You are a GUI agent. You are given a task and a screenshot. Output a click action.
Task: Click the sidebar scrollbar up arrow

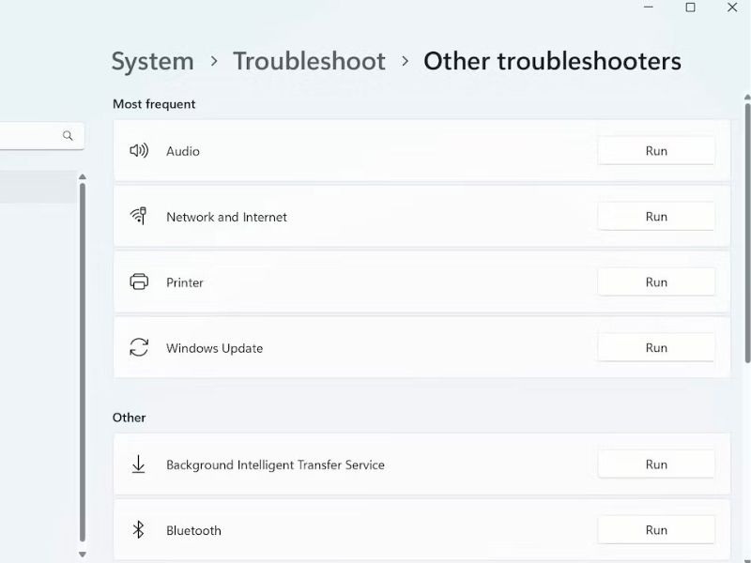83,177
